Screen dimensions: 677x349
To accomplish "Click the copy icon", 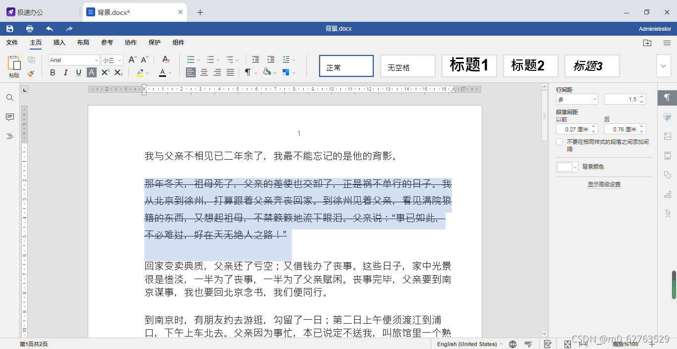I will pos(31,59).
